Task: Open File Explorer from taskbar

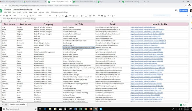Action: click(x=50, y=109)
